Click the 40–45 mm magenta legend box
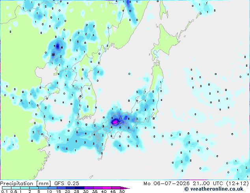The image size is (250, 193). [106, 188]
